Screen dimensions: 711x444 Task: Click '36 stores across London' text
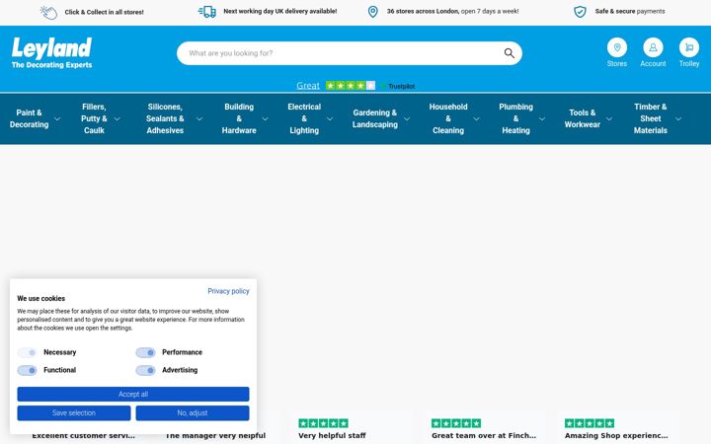click(423, 11)
